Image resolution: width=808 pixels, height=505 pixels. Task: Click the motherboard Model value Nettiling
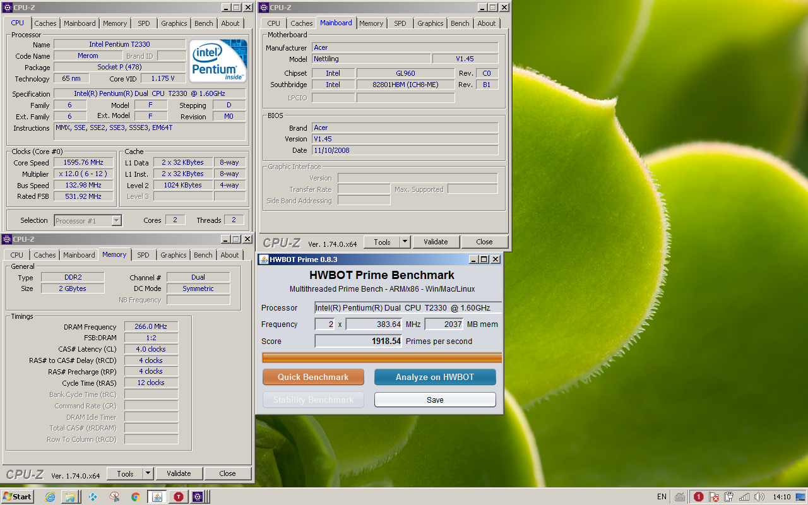click(x=371, y=59)
